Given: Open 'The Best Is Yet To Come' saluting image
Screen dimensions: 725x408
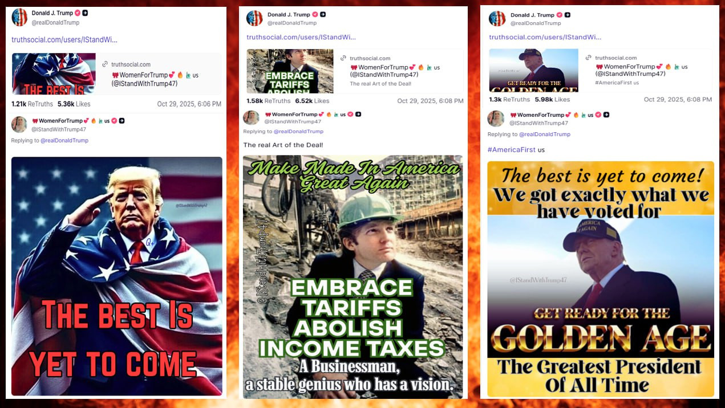Looking at the screenshot, I should (x=117, y=276).
